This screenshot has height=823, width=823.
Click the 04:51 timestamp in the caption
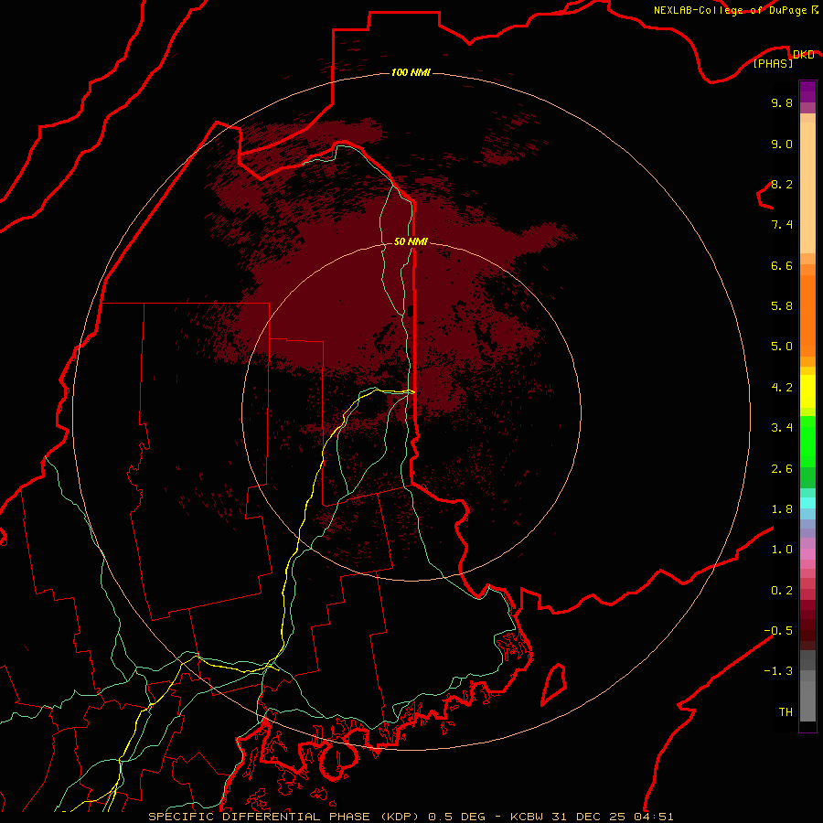pyautogui.click(x=656, y=817)
